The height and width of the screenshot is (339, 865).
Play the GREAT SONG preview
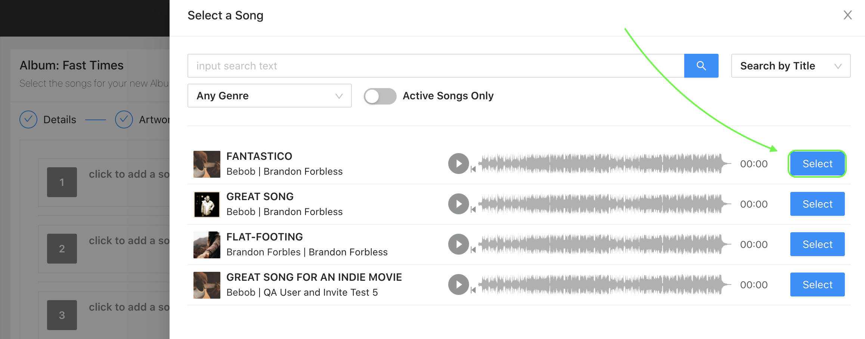(458, 204)
